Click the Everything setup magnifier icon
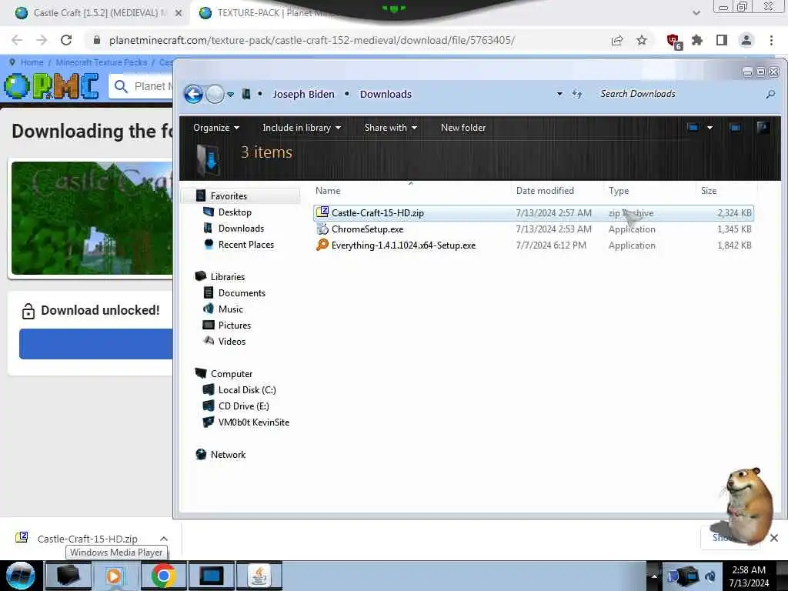Viewport: 788px width, 591px height. [x=322, y=245]
